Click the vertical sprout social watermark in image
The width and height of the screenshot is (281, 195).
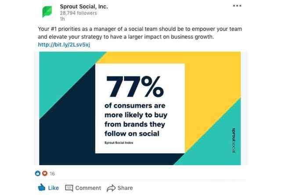click(x=234, y=141)
